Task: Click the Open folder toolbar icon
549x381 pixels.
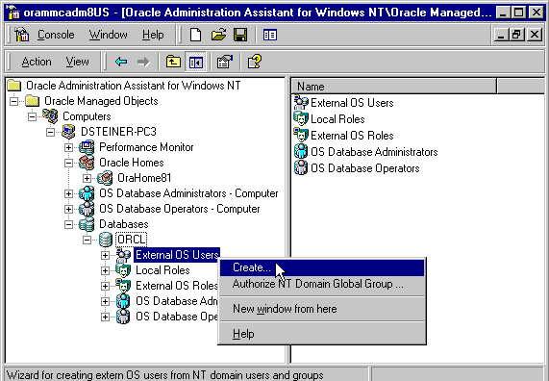Action: 218,35
